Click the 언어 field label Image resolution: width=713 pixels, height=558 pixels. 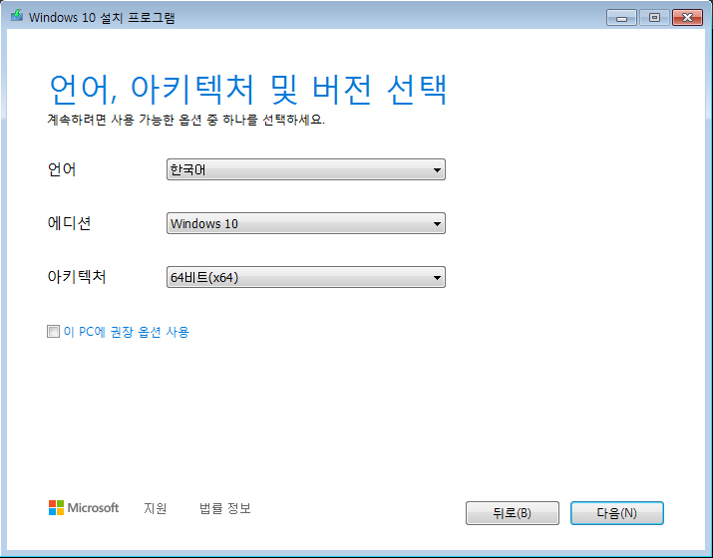[x=62, y=169]
